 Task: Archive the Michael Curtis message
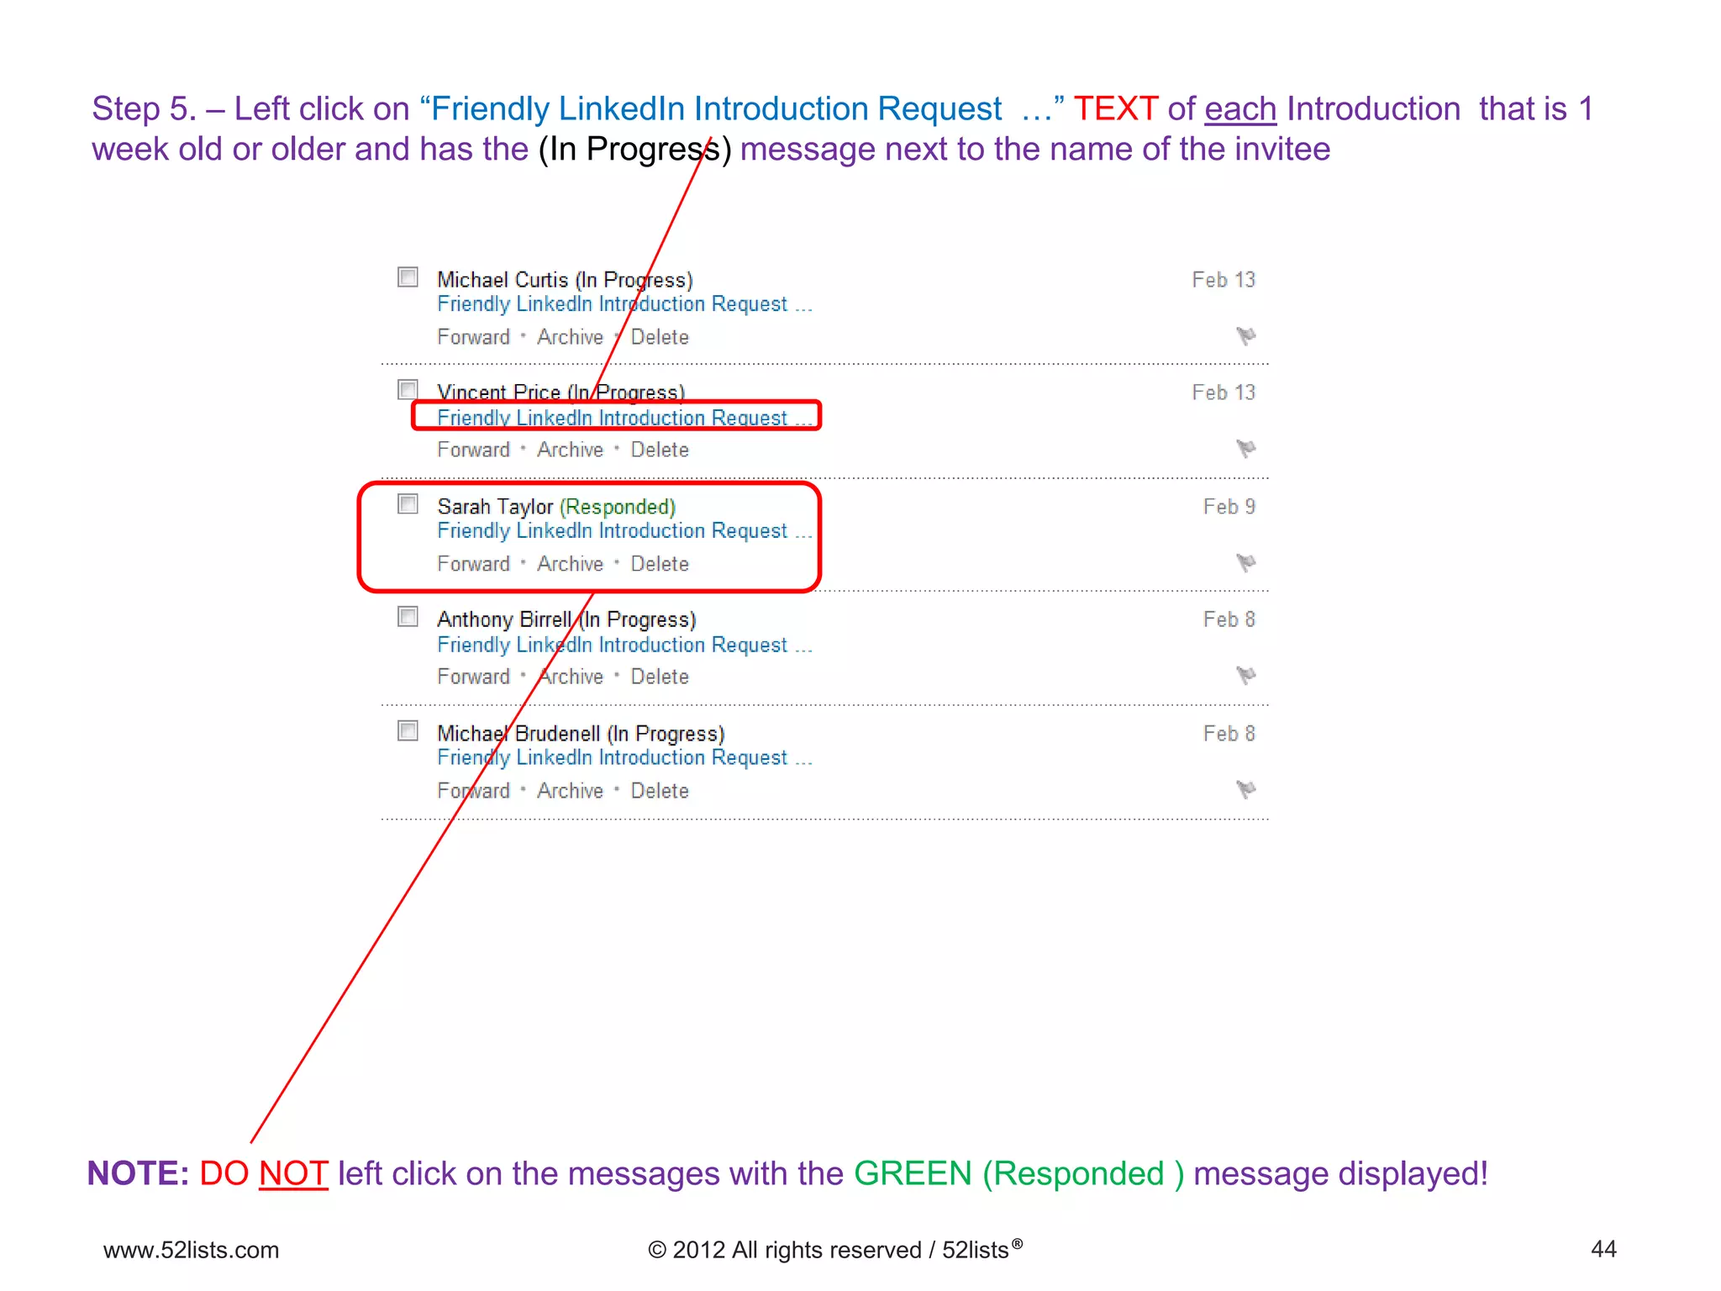570,337
